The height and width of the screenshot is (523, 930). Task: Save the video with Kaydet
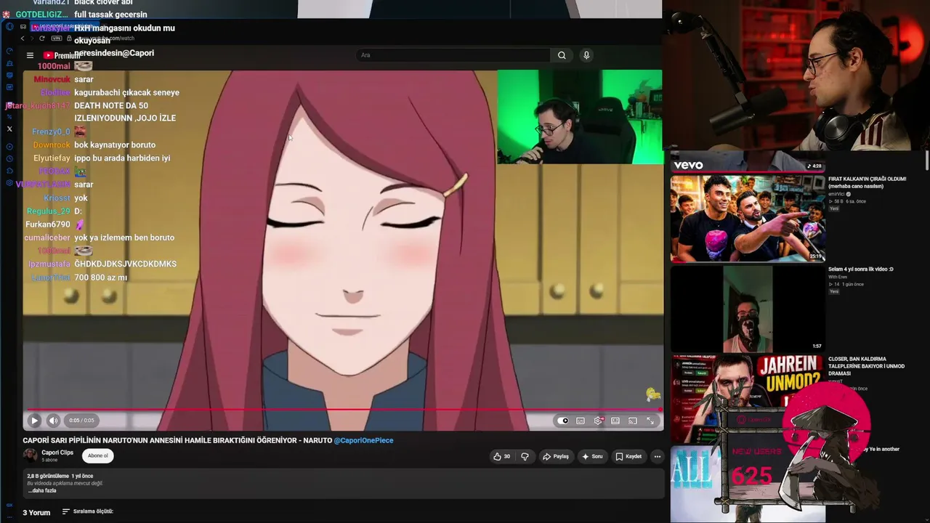(x=628, y=456)
